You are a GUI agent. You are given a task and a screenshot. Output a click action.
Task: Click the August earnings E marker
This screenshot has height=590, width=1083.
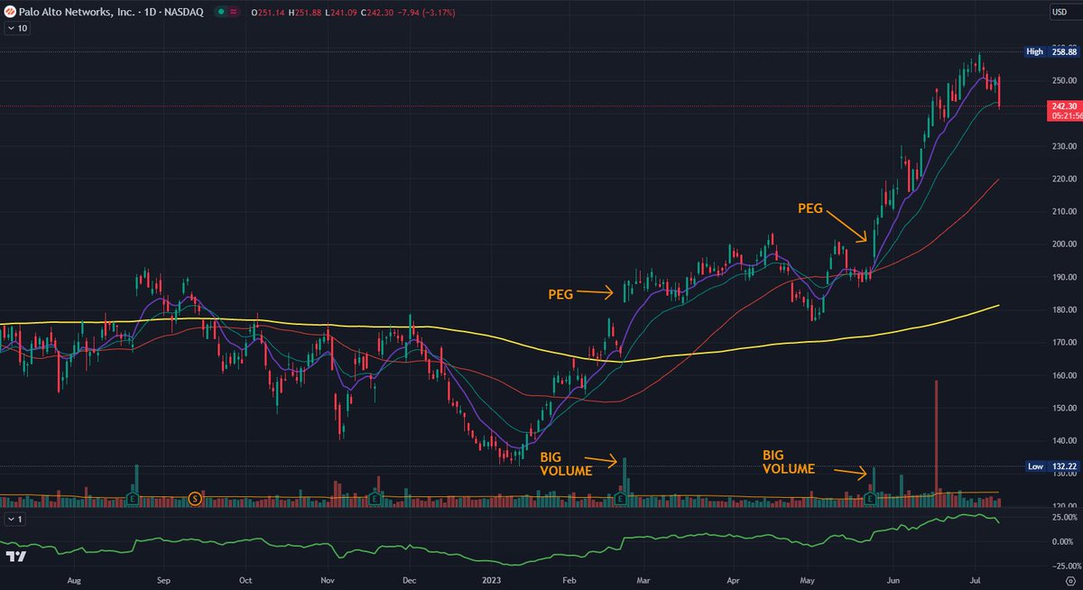(133, 498)
